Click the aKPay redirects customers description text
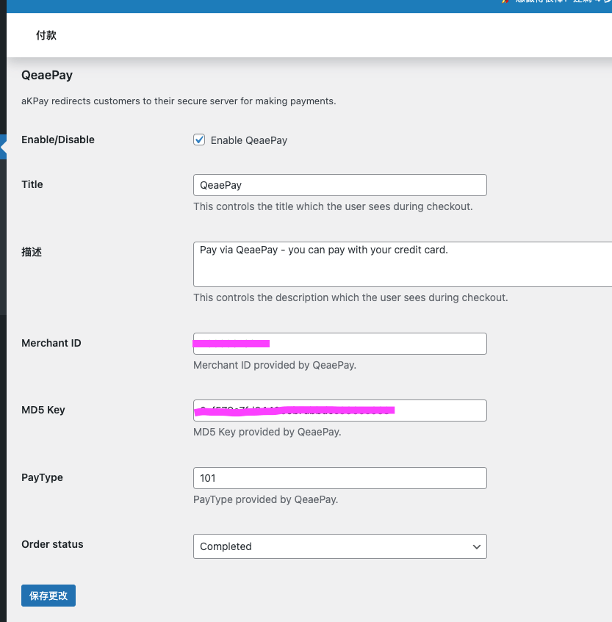Viewport: 612px width, 622px height. 179,101
